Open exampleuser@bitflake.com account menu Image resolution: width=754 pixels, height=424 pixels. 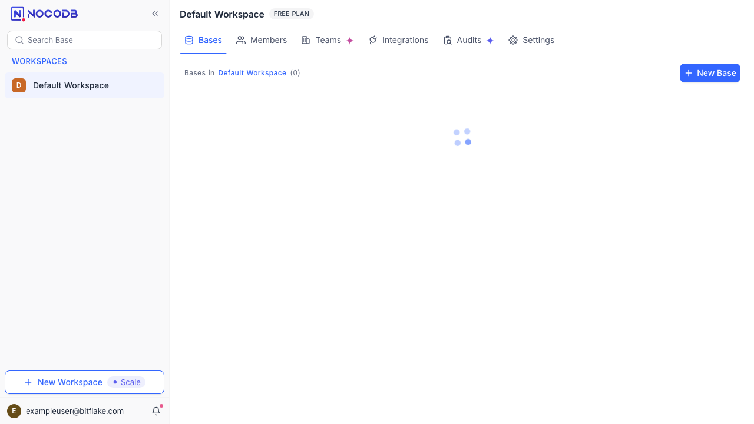[x=75, y=411]
